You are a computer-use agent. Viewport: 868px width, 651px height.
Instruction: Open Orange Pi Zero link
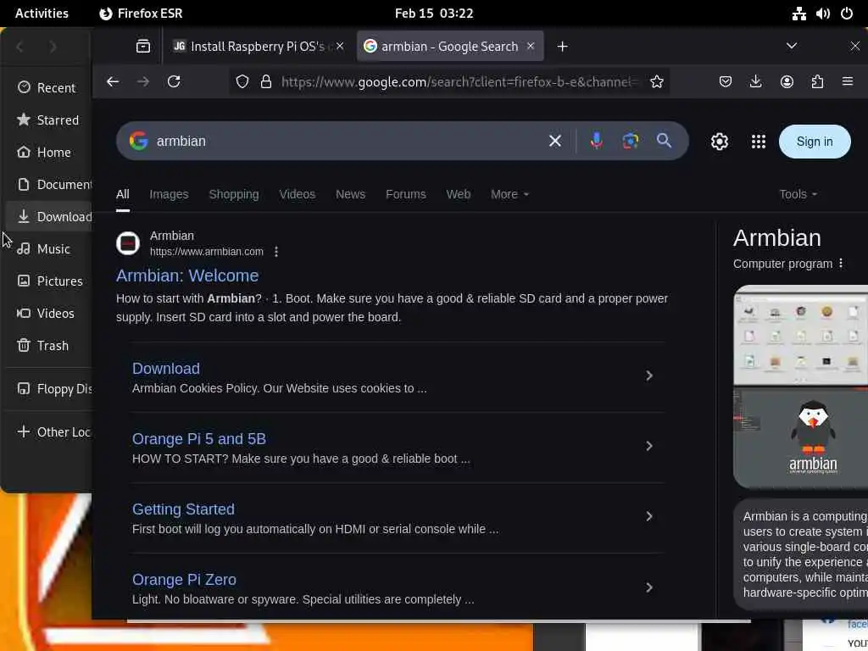pos(184,580)
